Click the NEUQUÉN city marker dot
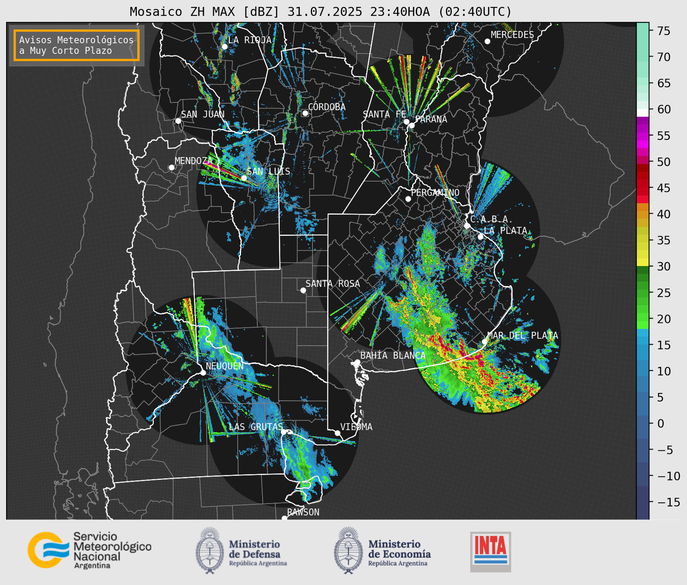 click(203, 373)
